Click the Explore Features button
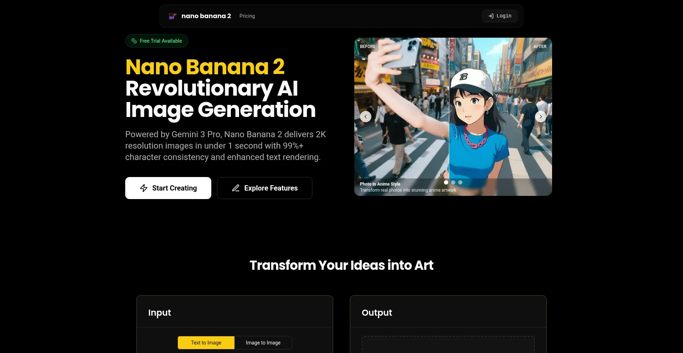683x353 pixels. click(265, 188)
